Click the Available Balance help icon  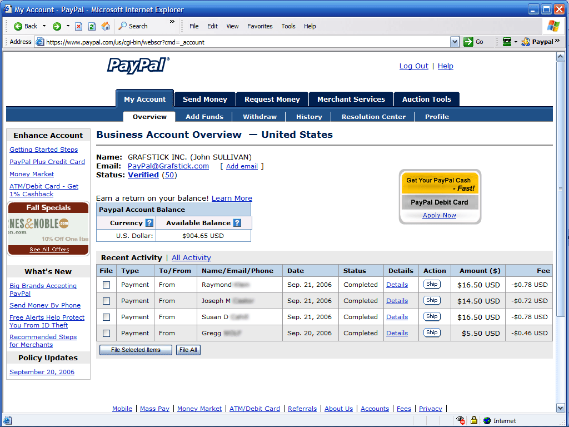point(237,223)
